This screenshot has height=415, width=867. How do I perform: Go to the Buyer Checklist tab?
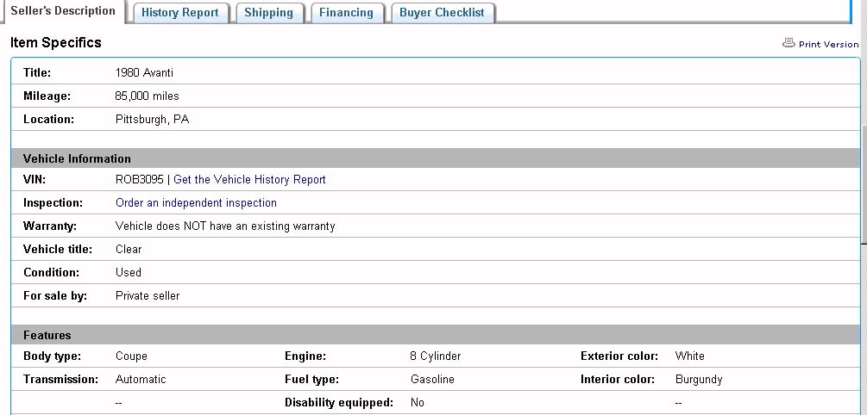[443, 13]
